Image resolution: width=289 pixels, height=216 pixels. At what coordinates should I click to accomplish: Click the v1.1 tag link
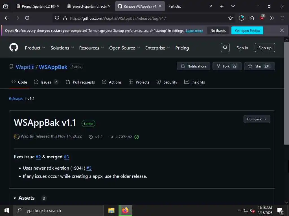[96, 137]
